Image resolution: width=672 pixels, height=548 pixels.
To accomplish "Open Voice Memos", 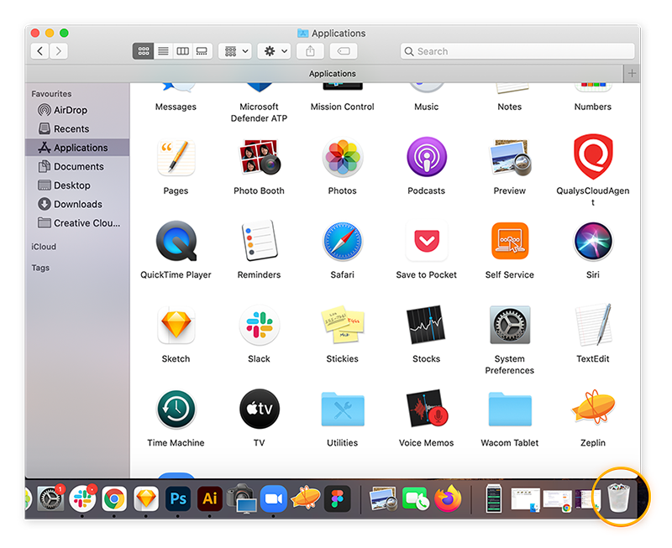I will pyautogui.click(x=426, y=410).
